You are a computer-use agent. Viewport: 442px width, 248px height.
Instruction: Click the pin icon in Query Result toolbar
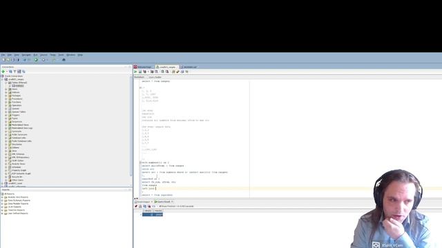coord(136,207)
